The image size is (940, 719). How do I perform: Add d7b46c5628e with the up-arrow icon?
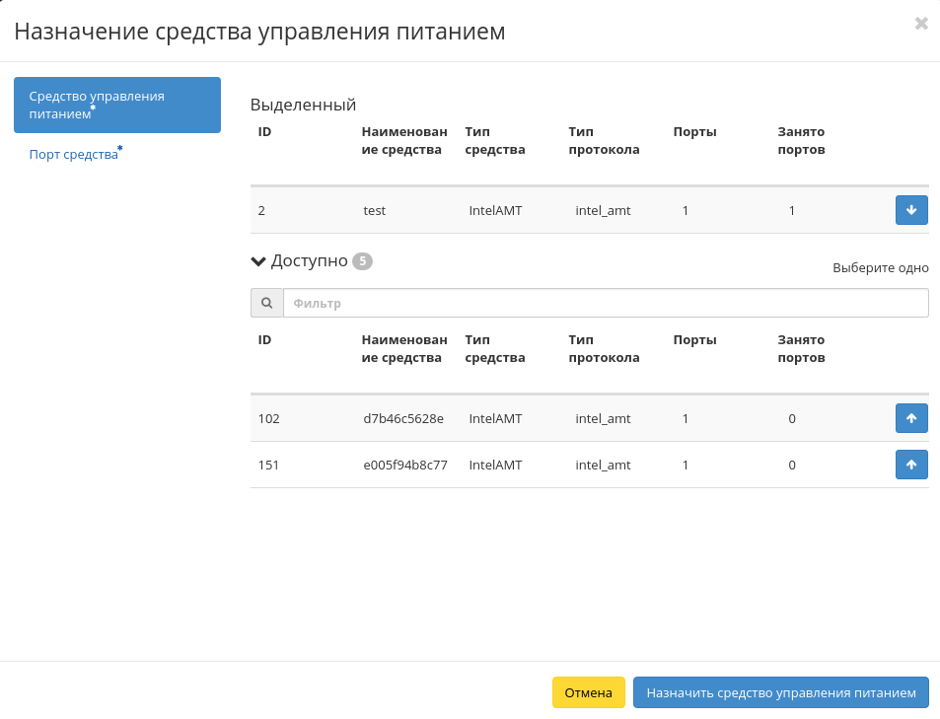coord(910,418)
